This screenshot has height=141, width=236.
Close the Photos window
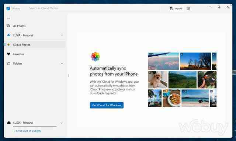[228, 7]
